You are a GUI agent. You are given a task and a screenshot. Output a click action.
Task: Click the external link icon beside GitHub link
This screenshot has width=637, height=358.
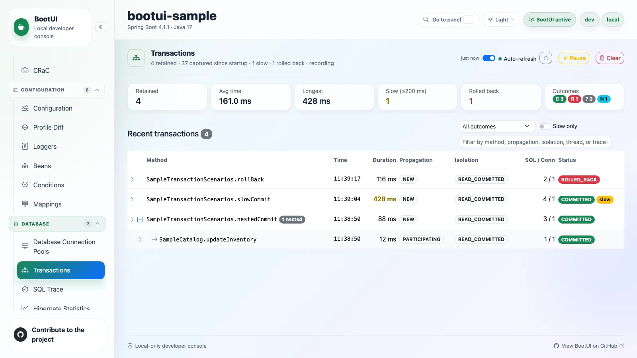pos(622,346)
